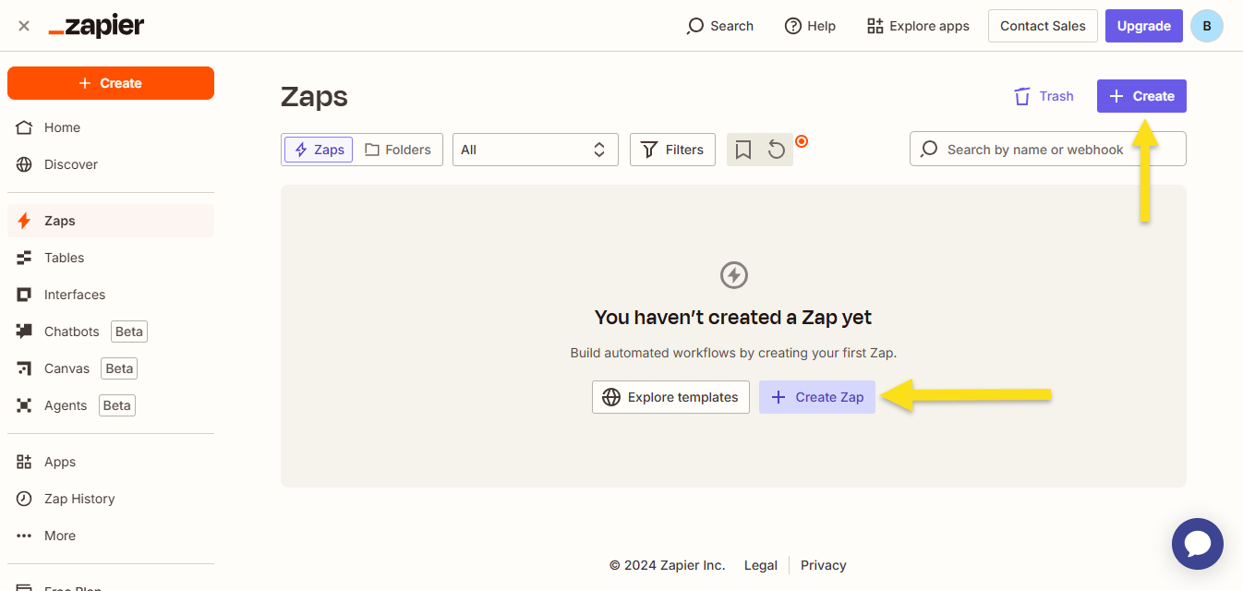Click the purple Upgrade button
Screen dimensions: 1243x591
tap(1144, 26)
